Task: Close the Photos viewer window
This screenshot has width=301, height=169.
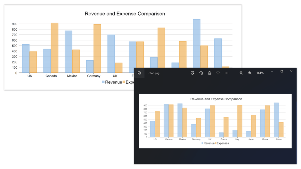Action: [291, 71]
